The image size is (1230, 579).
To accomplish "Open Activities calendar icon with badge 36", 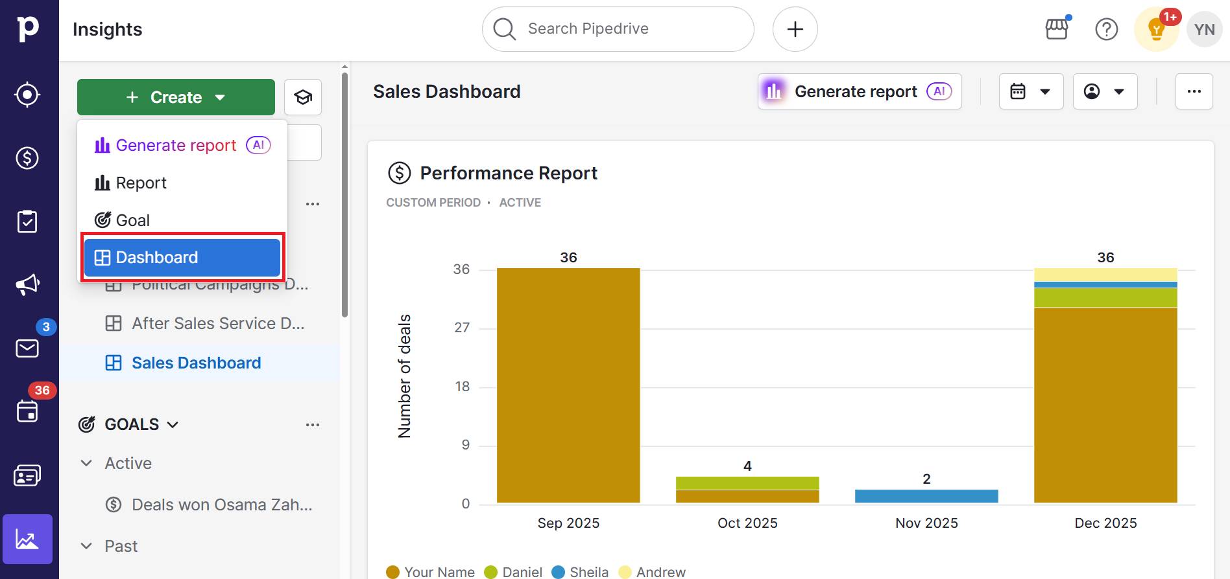I will tap(27, 411).
